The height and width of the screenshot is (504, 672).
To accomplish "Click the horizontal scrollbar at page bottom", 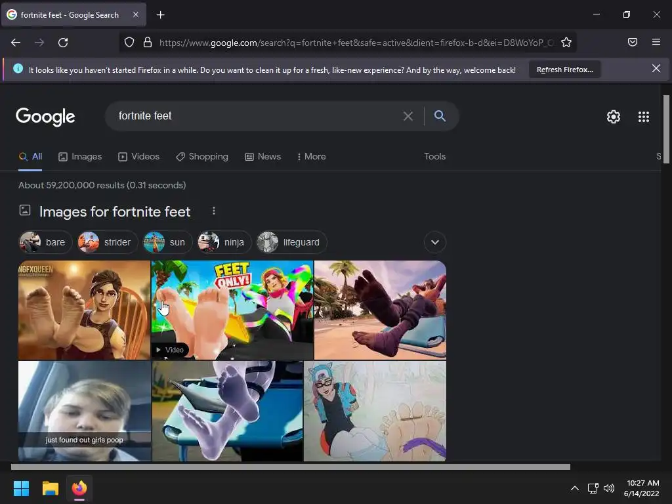I will coord(291,467).
